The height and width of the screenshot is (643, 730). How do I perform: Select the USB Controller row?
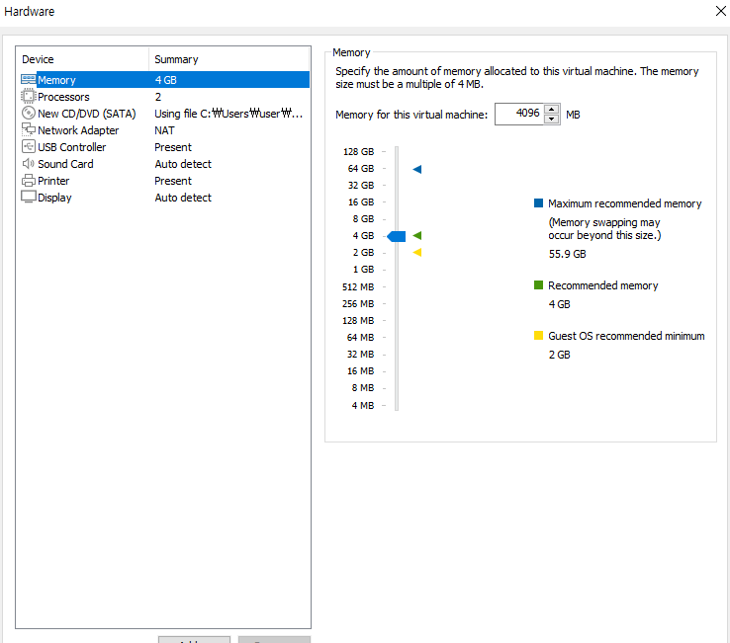click(x=165, y=147)
